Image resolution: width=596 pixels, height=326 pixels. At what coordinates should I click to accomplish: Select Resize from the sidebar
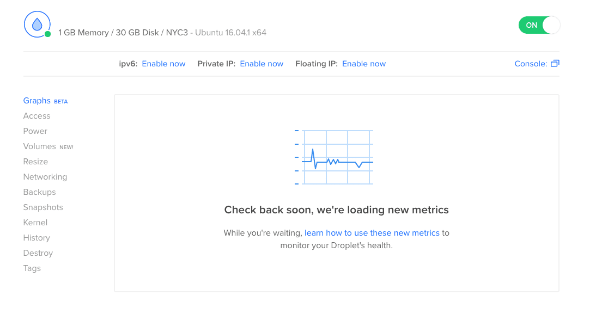pos(35,161)
